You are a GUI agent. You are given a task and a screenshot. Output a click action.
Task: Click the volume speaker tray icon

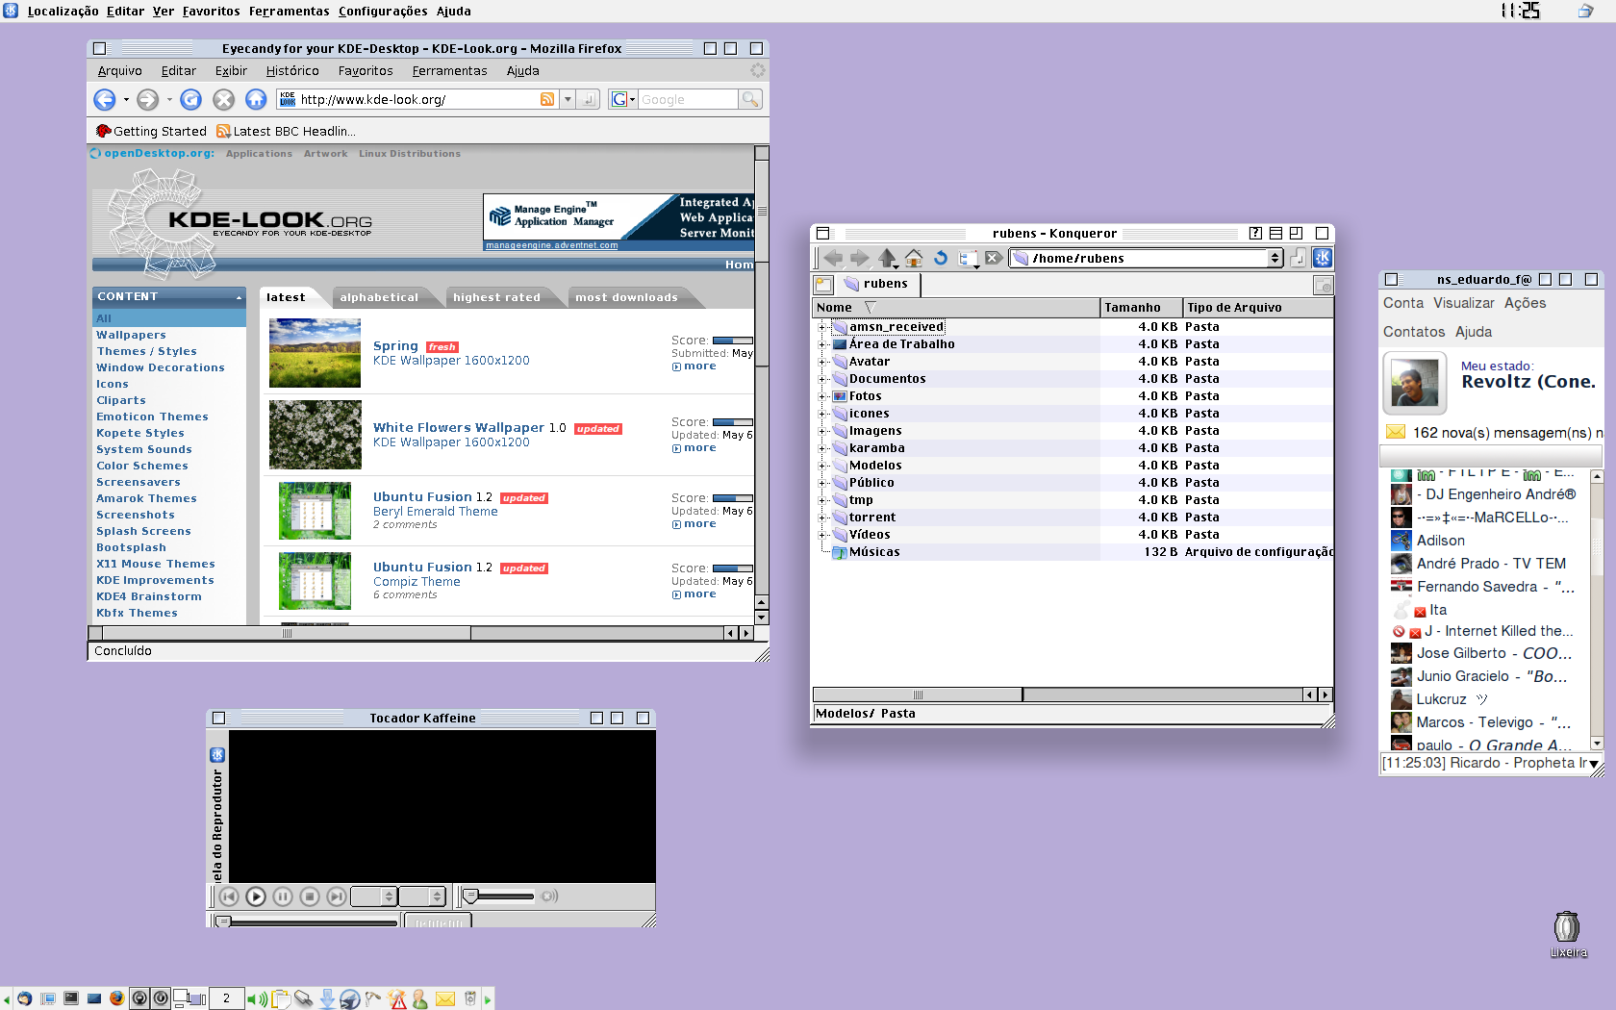click(258, 999)
